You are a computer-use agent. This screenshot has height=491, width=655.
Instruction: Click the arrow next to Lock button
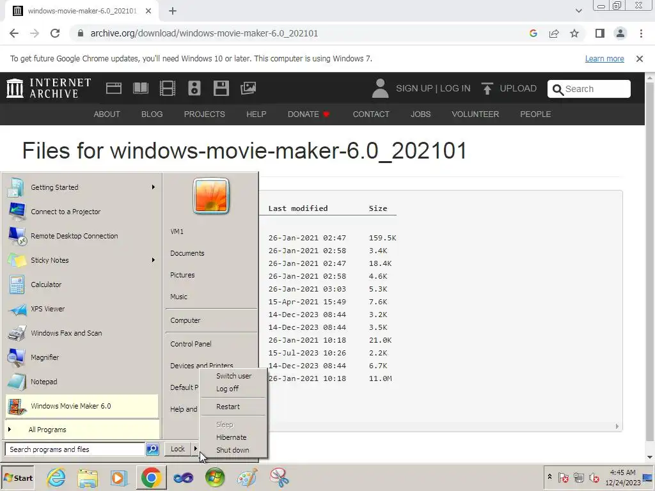pyautogui.click(x=195, y=449)
